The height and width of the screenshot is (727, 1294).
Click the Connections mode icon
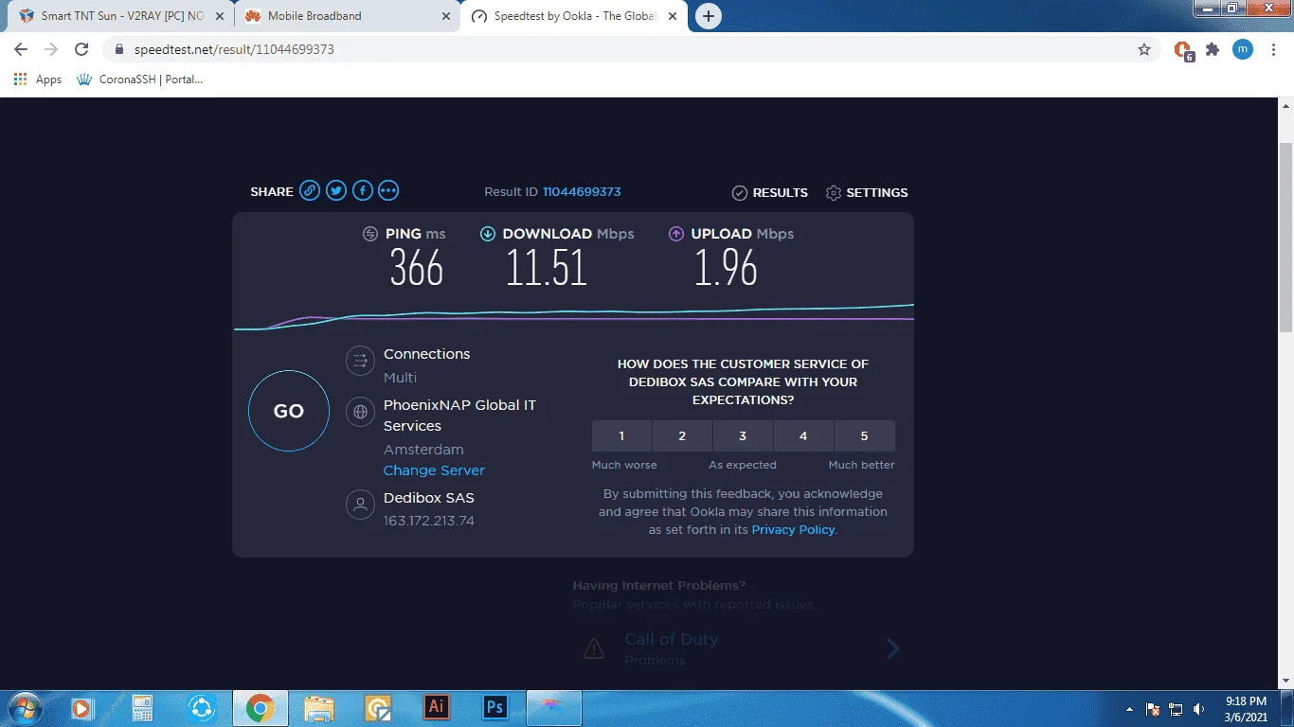tap(360, 360)
